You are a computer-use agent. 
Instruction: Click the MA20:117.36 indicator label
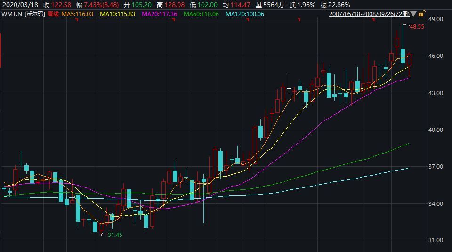[160, 14]
